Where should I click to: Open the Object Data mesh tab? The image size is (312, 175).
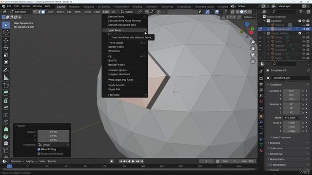click(x=261, y=145)
